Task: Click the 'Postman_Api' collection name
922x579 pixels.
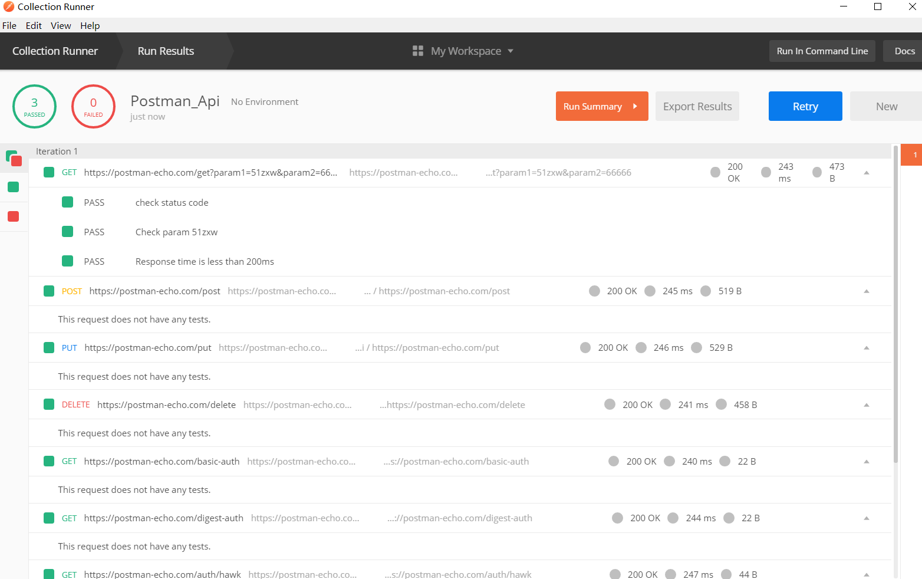Action: [x=175, y=101]
